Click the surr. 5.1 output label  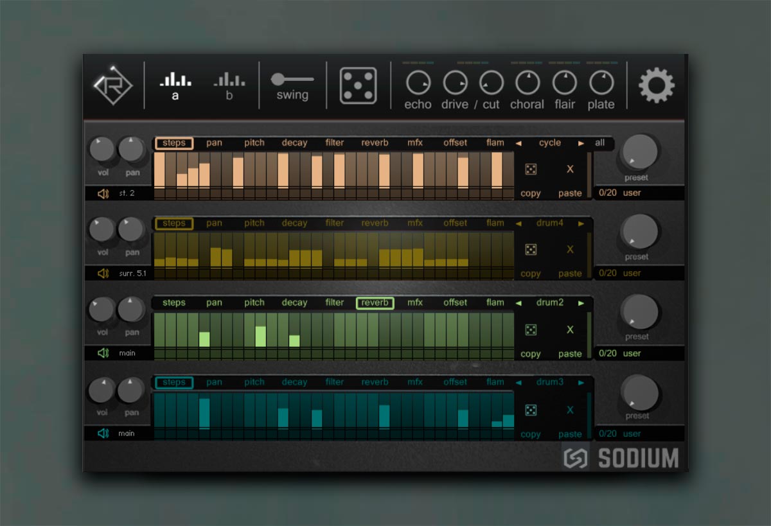[132, 273]
